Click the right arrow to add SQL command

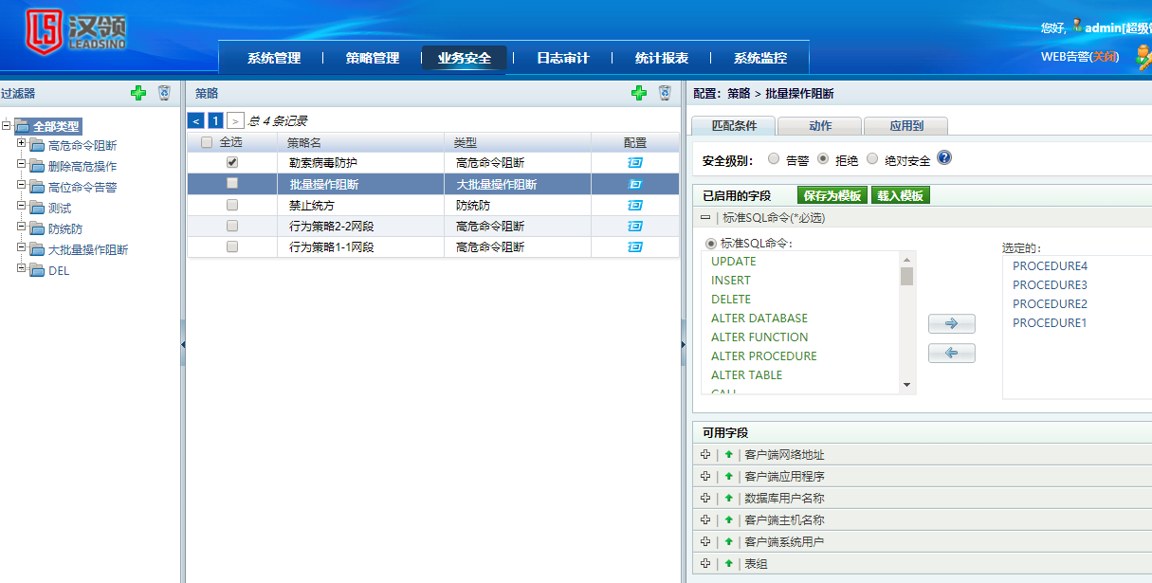point(951,324)
